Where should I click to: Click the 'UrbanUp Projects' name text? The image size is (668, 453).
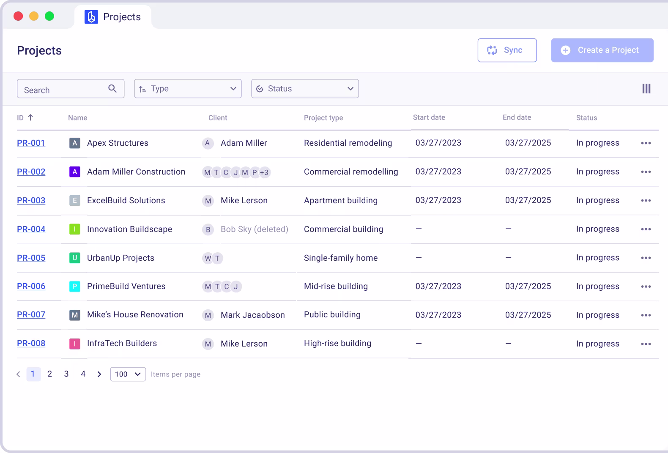click(x=120, y=258)
